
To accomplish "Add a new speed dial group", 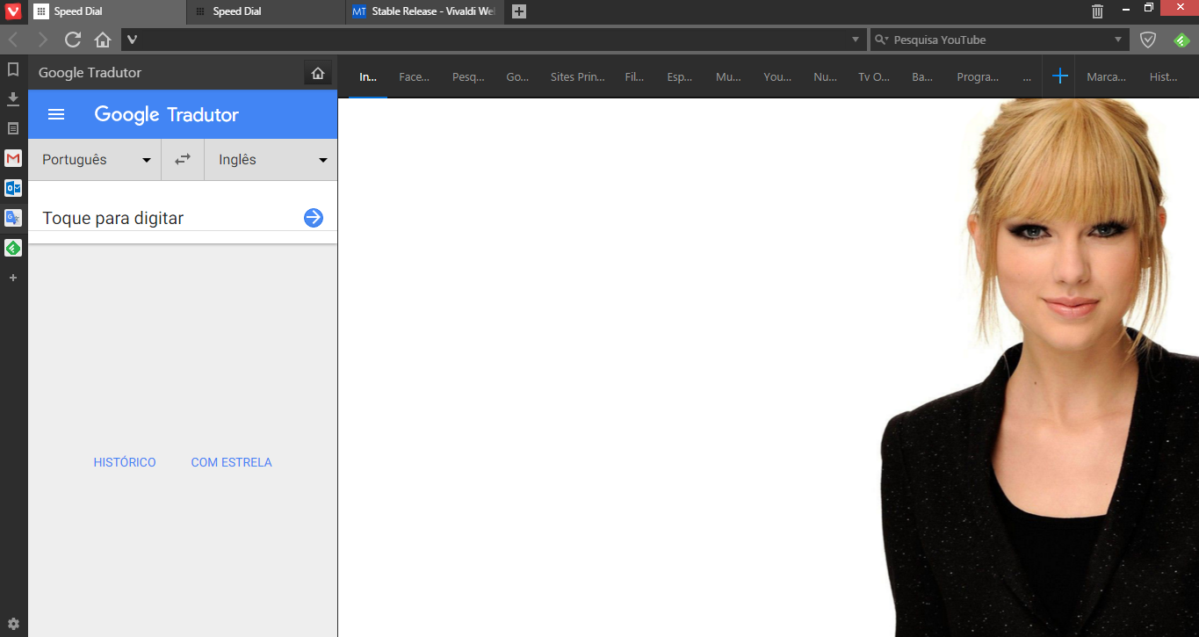I will tap(1060, 76).
